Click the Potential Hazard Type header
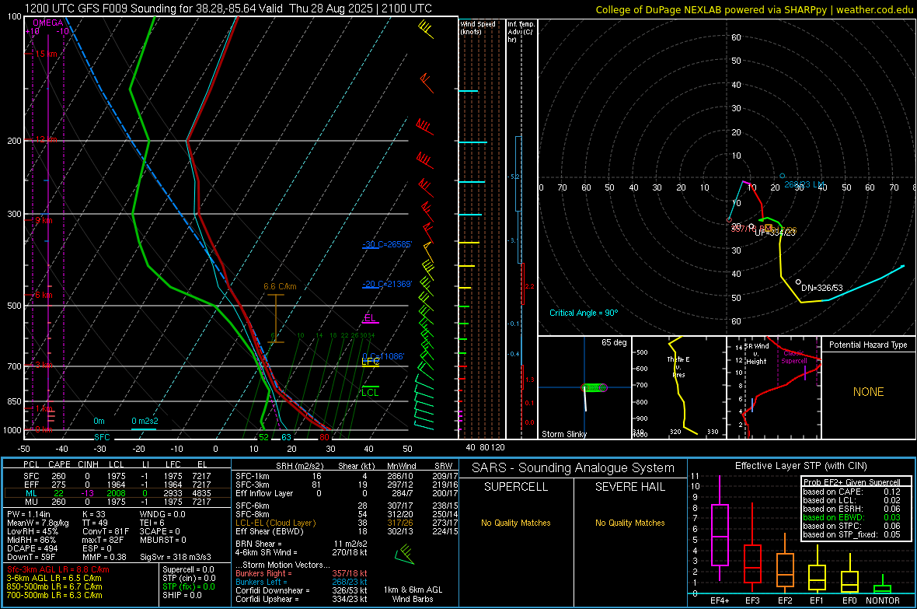 tap(868, 345)
